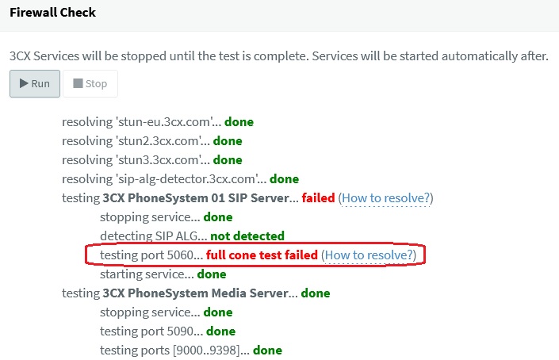
Task: Select the Firewall Check heading
Action: point(53,13)
